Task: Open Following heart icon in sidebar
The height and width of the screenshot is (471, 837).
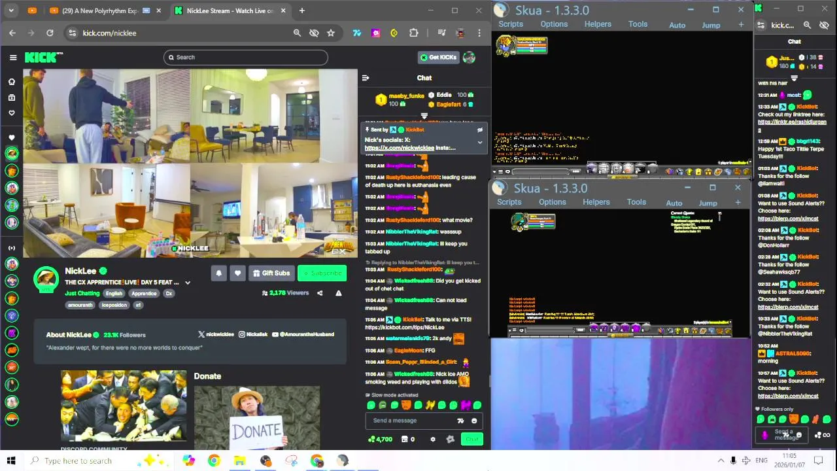Action: [x=11, y=113]
